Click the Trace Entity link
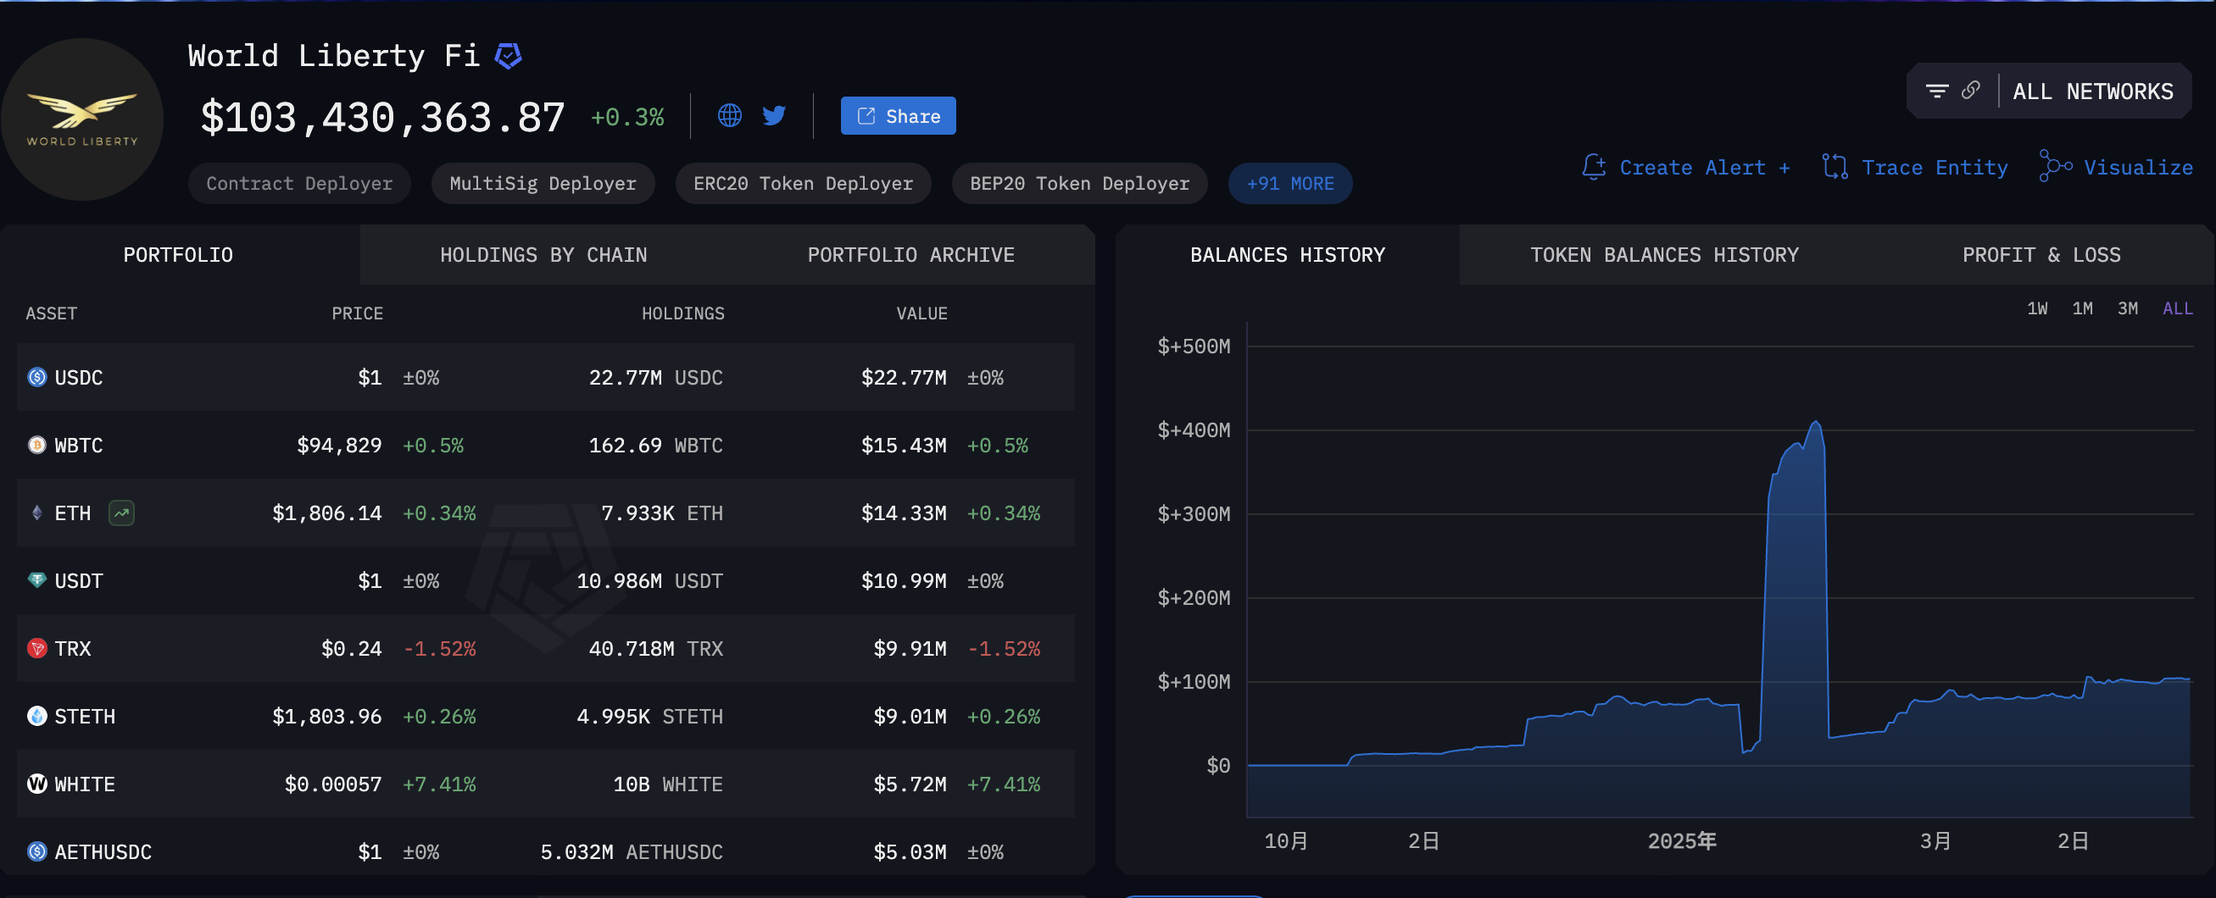This screenshot has height=898, width=2216. 1915,168
